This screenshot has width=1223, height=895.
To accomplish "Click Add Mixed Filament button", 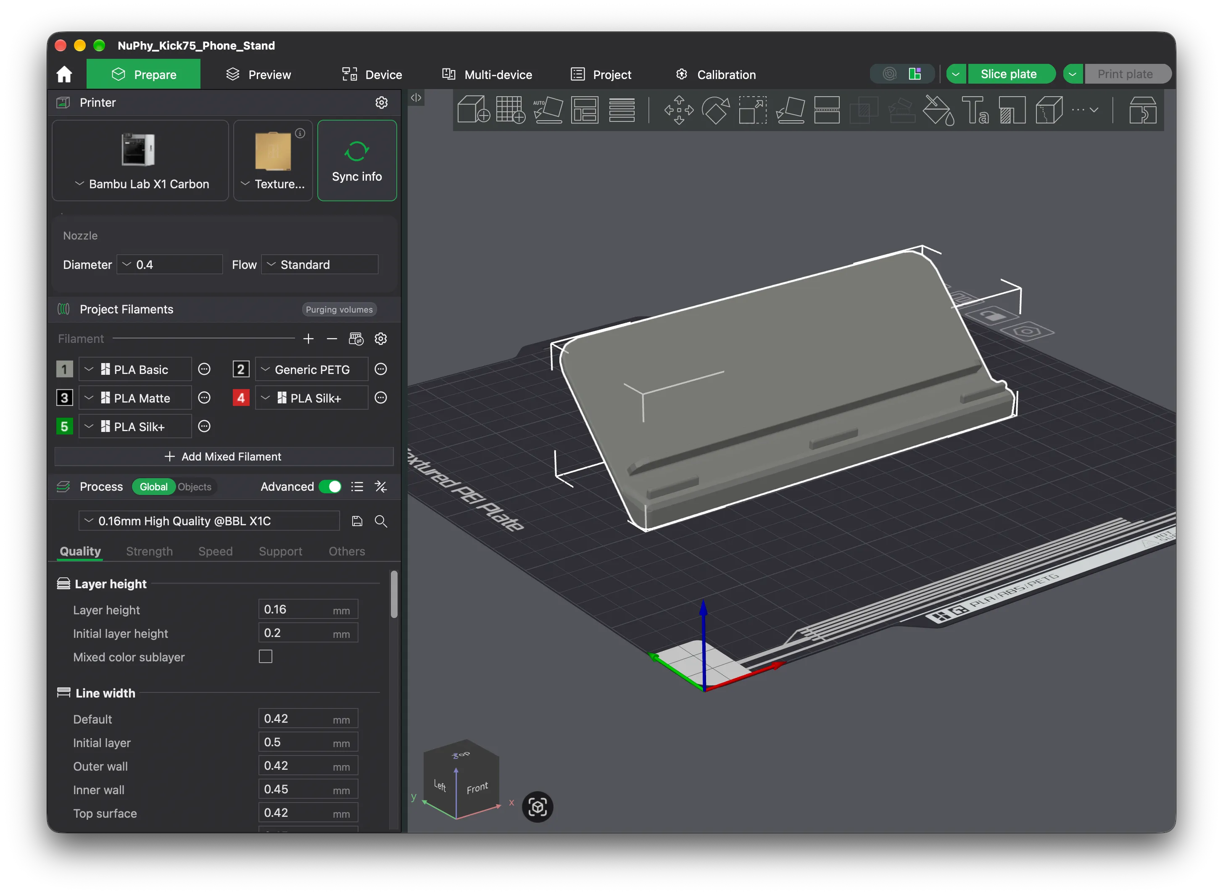I will click(223, 456).
